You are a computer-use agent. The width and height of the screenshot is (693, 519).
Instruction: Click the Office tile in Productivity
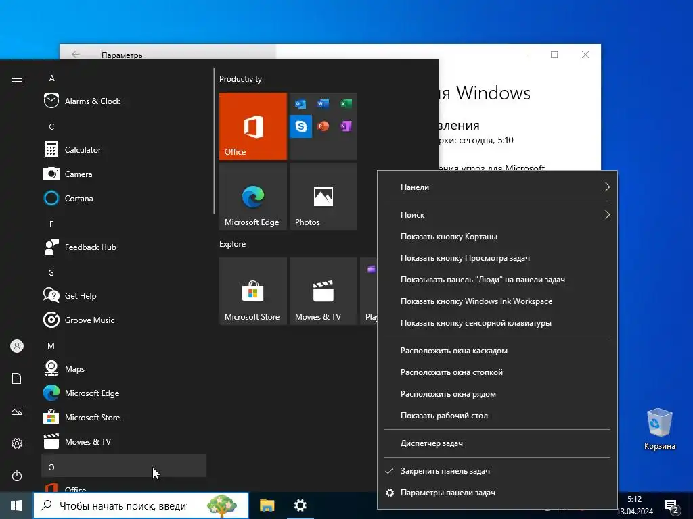pyautogui.click(x=253, y=126)
